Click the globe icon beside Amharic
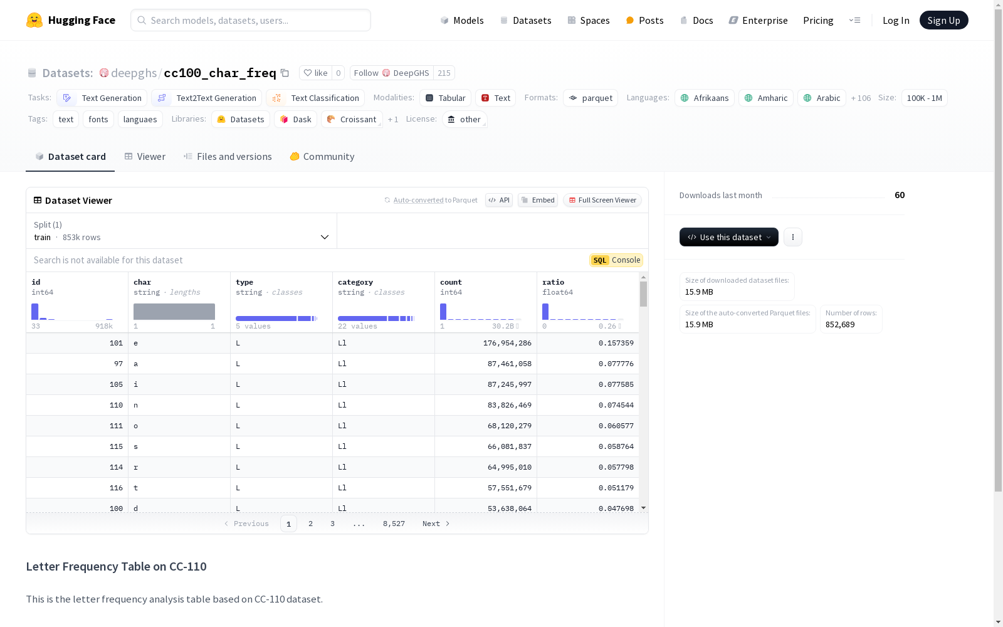Image resolution: width=1003 pixels, height=627 pixels. point(748,98)
